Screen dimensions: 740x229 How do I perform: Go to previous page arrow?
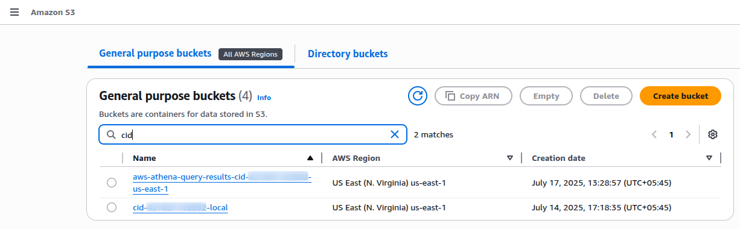[x=654, y=134]
